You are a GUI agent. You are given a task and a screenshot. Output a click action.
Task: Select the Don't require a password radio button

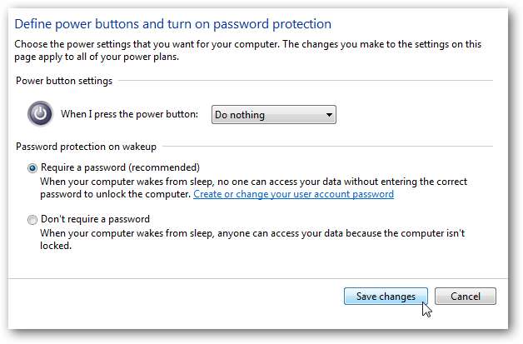click(32, 220)
